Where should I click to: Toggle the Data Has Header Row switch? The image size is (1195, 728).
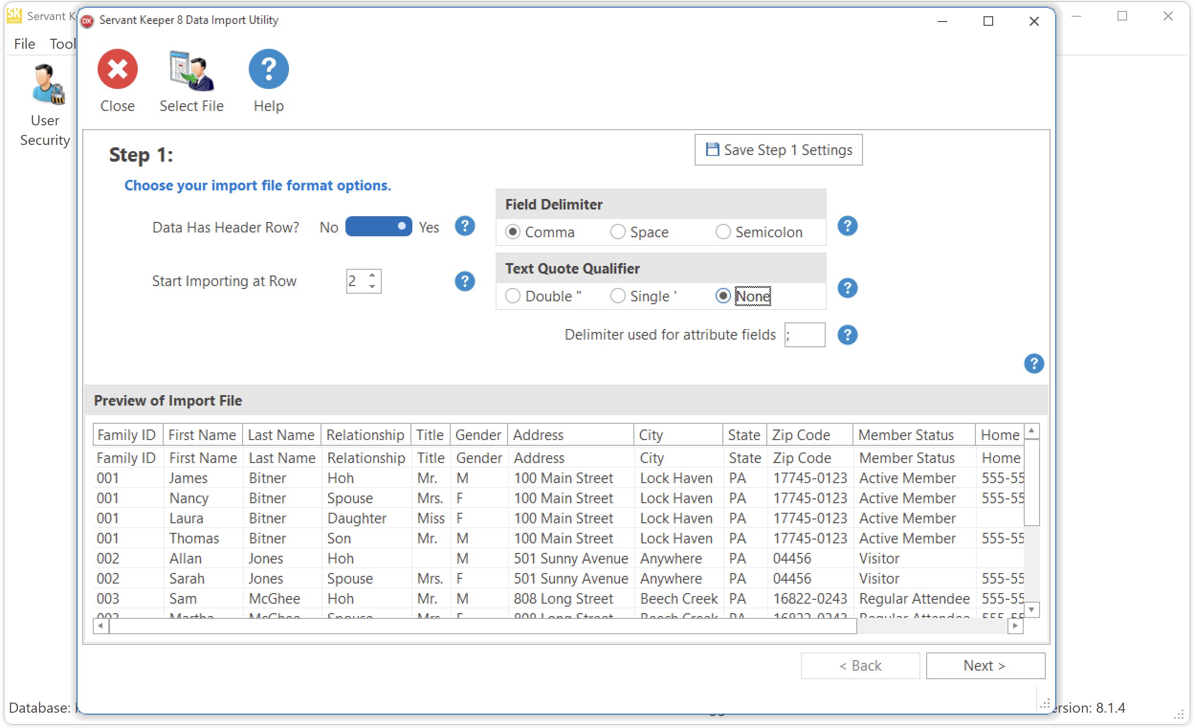click(x=378, y=227)
